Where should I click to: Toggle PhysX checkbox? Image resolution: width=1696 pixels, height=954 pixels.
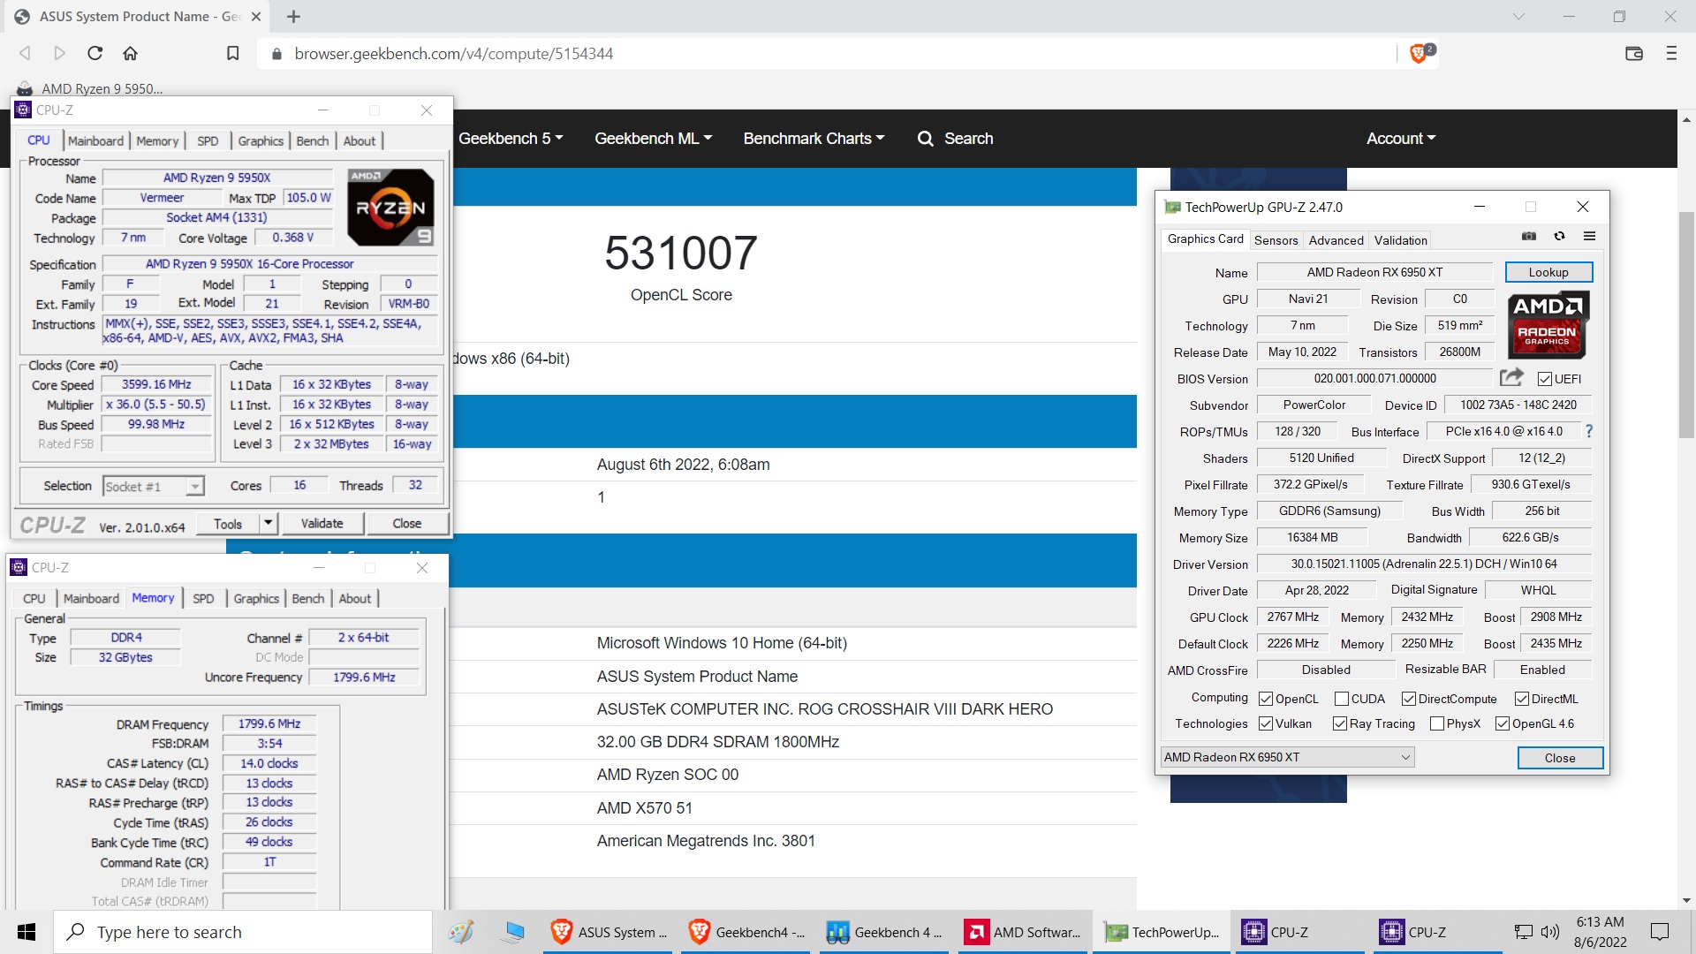[x=1437, y=723]
